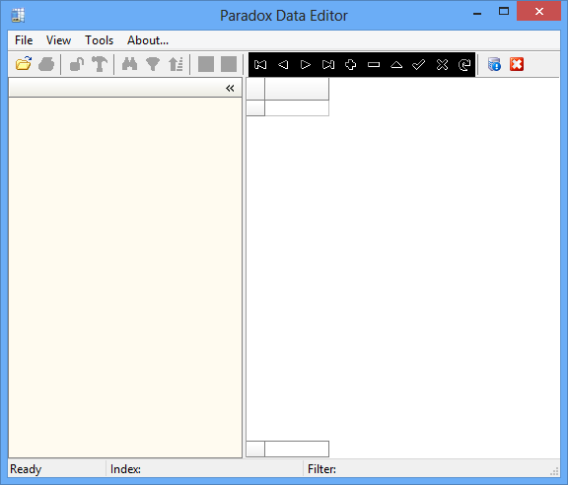Click the sort ascending arrow icon

tap(176, 64)
